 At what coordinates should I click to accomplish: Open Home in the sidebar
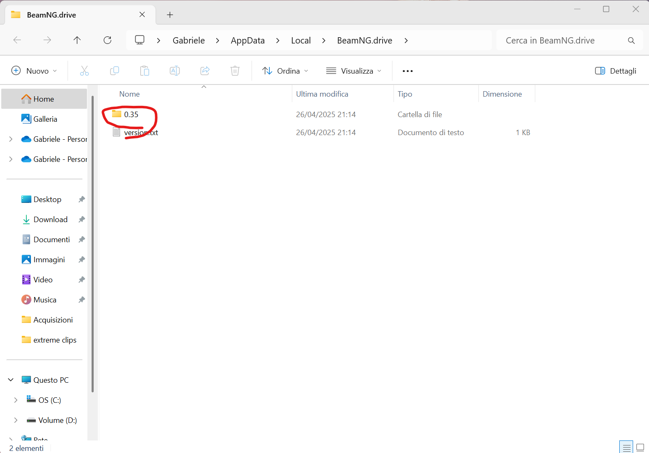tap(44, 99)
